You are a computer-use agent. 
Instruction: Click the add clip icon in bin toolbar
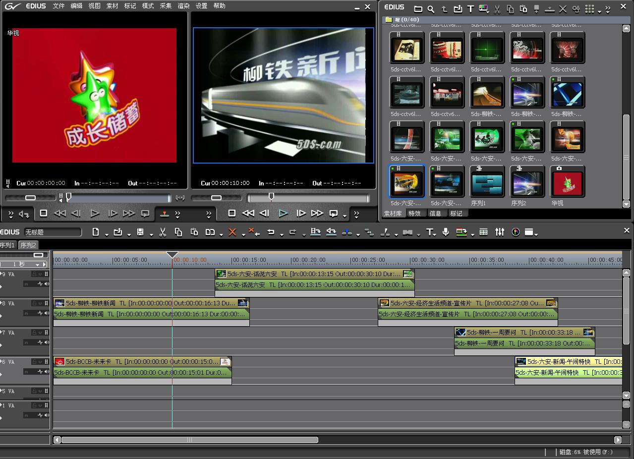coord(458,9)
